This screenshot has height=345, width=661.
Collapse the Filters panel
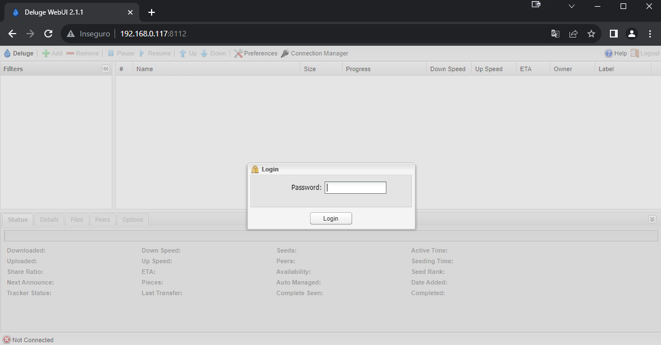[106, 68]
